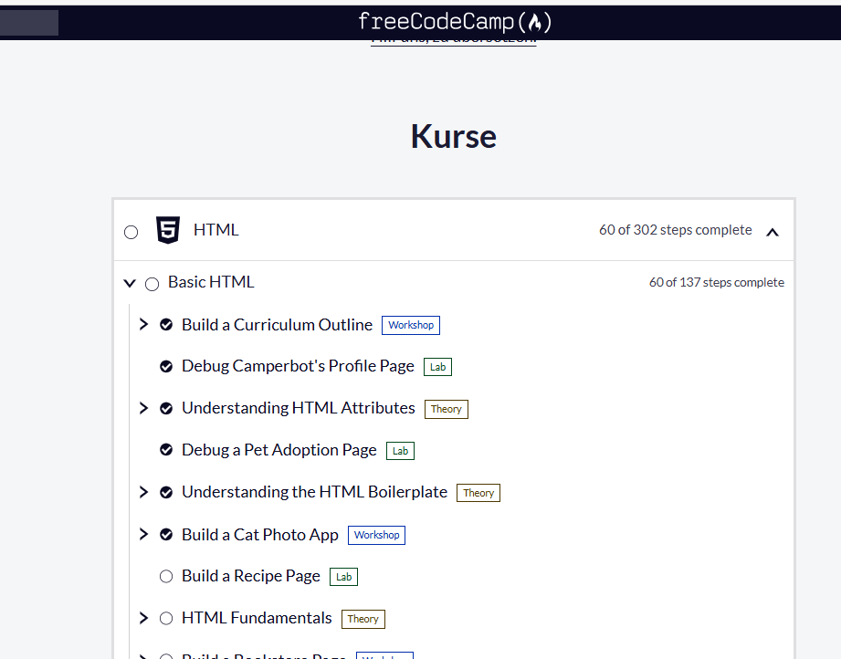Click the 60 of 137 steps complete text
Viewport: 841px width, 659px height.
point(717,282)
